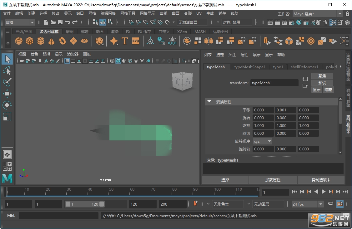Toggle smooth shade all in viewport
Screen dimensions: 352x229
pyautogui.click(x=118, y=61)
